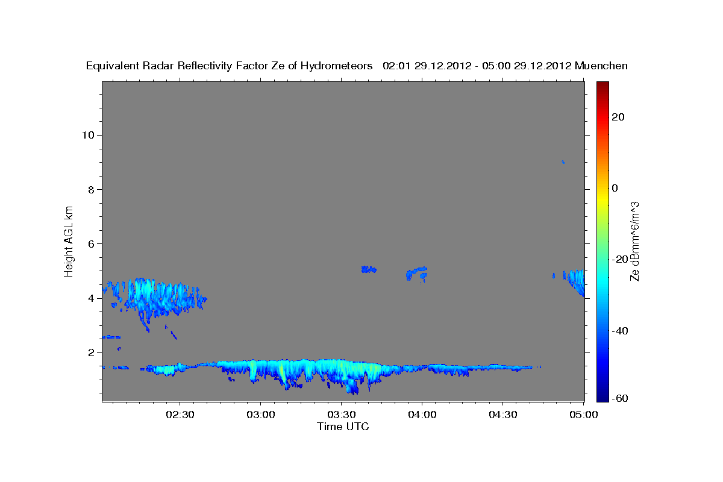Viewport: 723px width, 482px height.
Task: Click the '04:30' time tick label
Action: tap(503, 416)
